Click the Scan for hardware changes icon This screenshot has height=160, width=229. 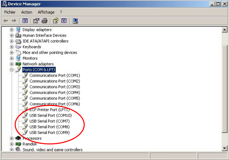click(75, 21)
